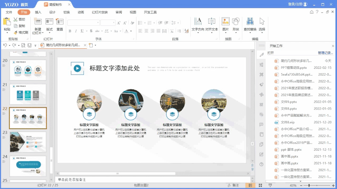Open the Find and Replace (查找替换) binoculars

click(x=250, y=21)
